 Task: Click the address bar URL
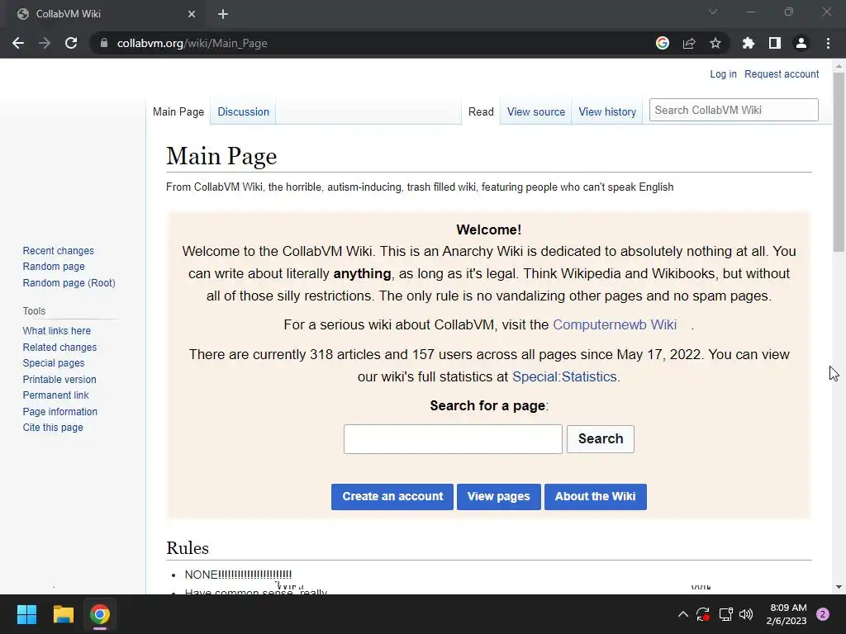[192, 43]
